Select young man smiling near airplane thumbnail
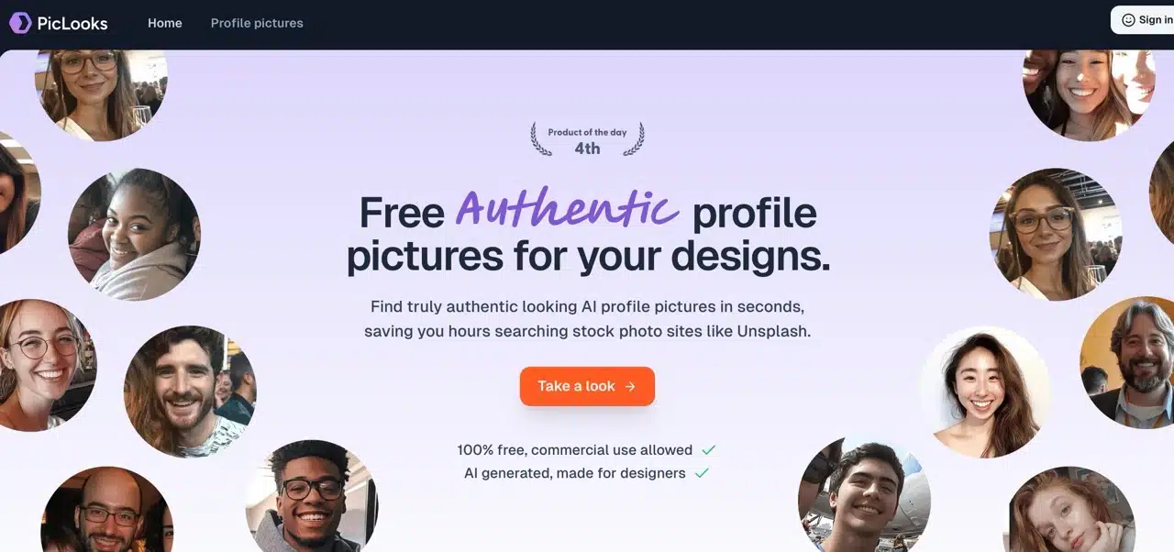Image resolution: width=1174 pixels, height=552 pixels. coord(864,495)
